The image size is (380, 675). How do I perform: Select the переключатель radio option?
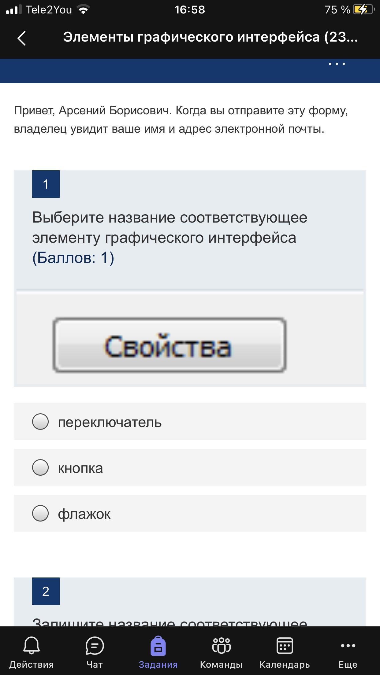pyautogui.click(x=40, y=422)
